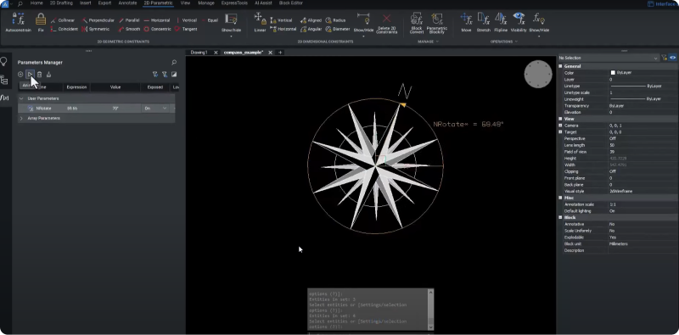The width and height of the screenshot is (679, 335).
Task: Click the Color ByLayer swatch
Action: (x=613, y=73)
